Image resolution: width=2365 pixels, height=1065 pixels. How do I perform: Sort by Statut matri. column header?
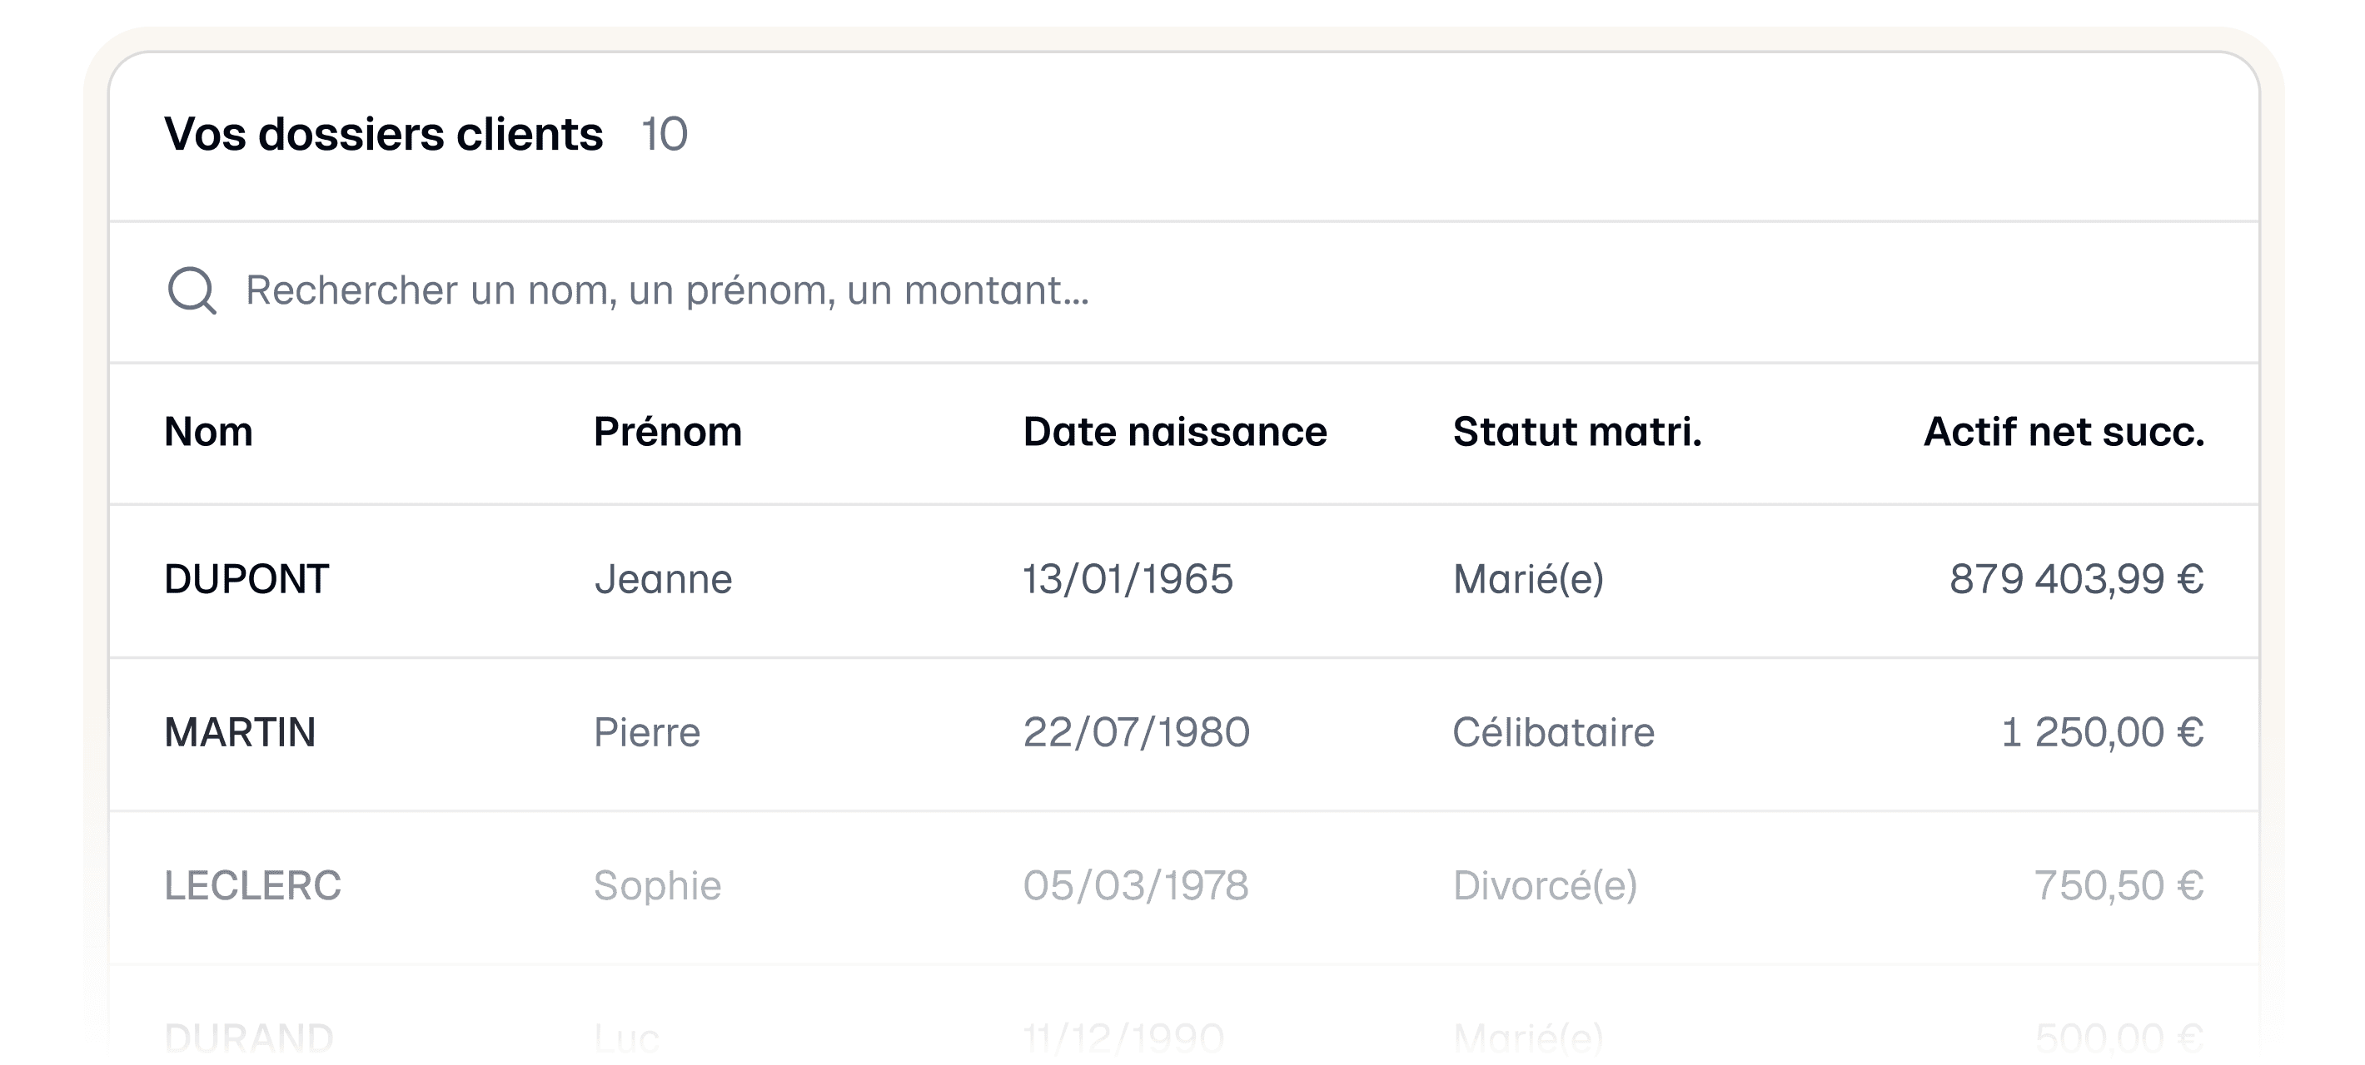pos(1576,432)
